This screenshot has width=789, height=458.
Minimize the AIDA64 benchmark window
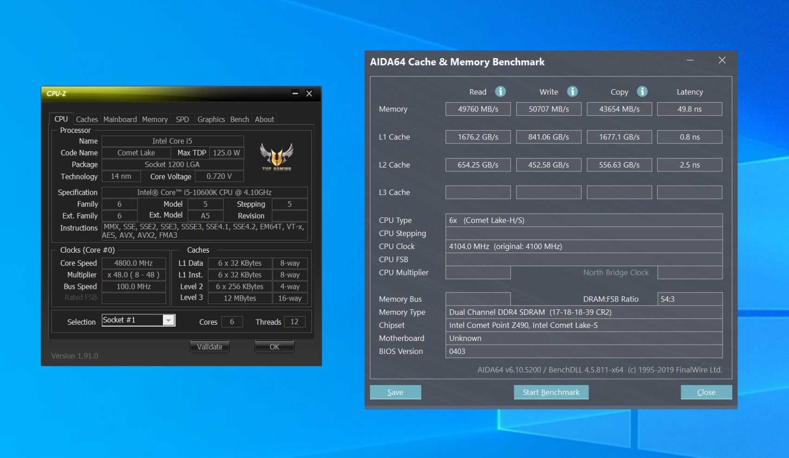point(690,60)
